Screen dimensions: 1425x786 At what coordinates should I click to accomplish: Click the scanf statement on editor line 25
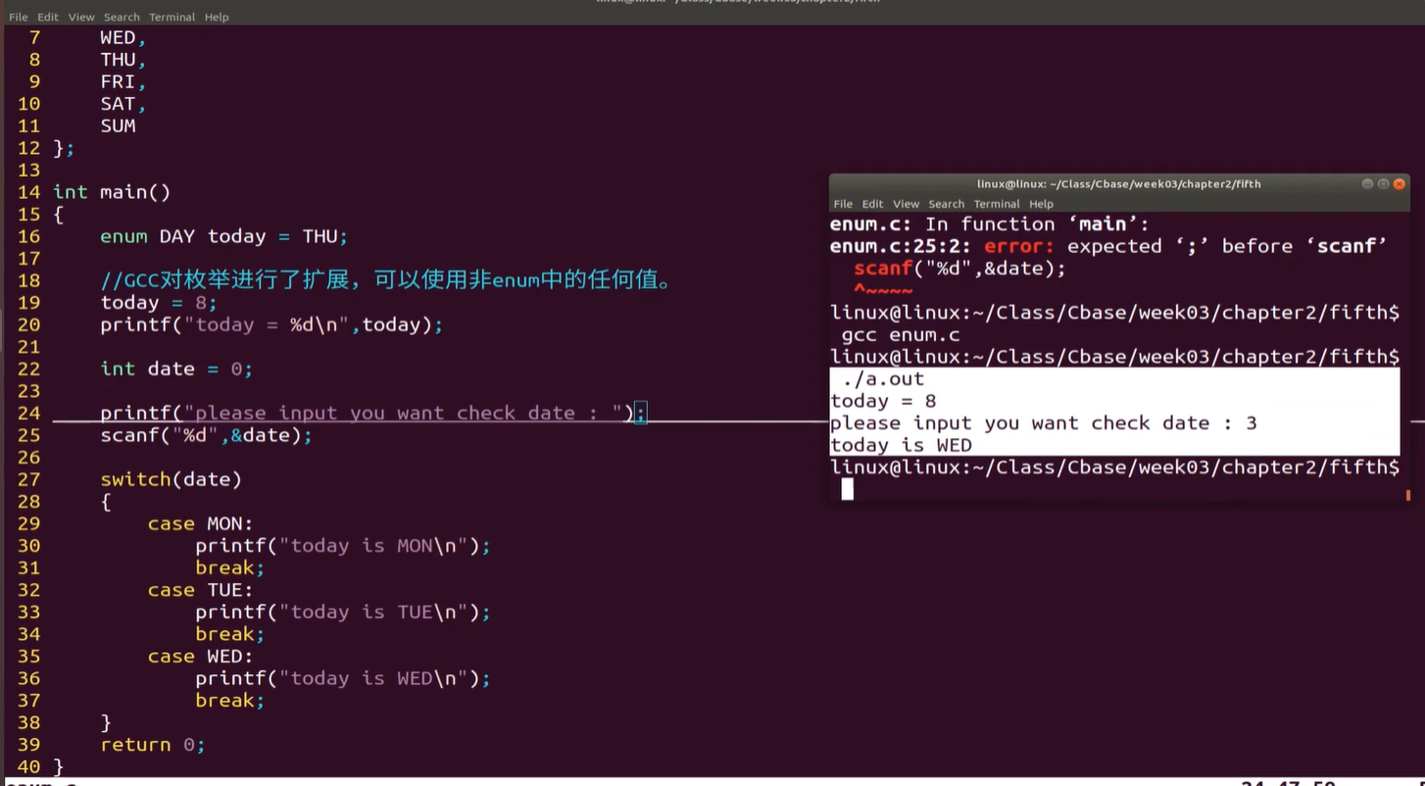[206, 435]
